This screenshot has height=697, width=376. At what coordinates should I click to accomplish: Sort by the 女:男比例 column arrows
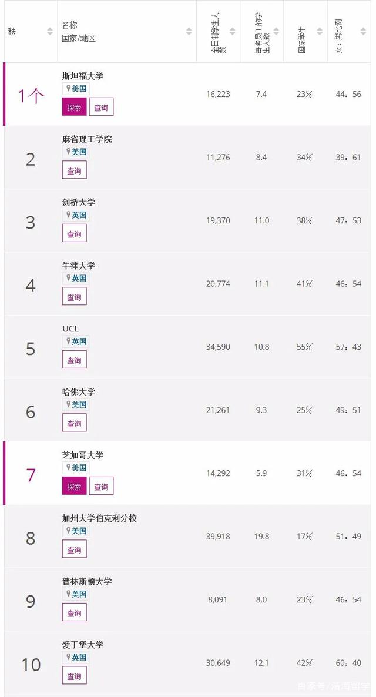pyautogui.click(x=364, y=32)
